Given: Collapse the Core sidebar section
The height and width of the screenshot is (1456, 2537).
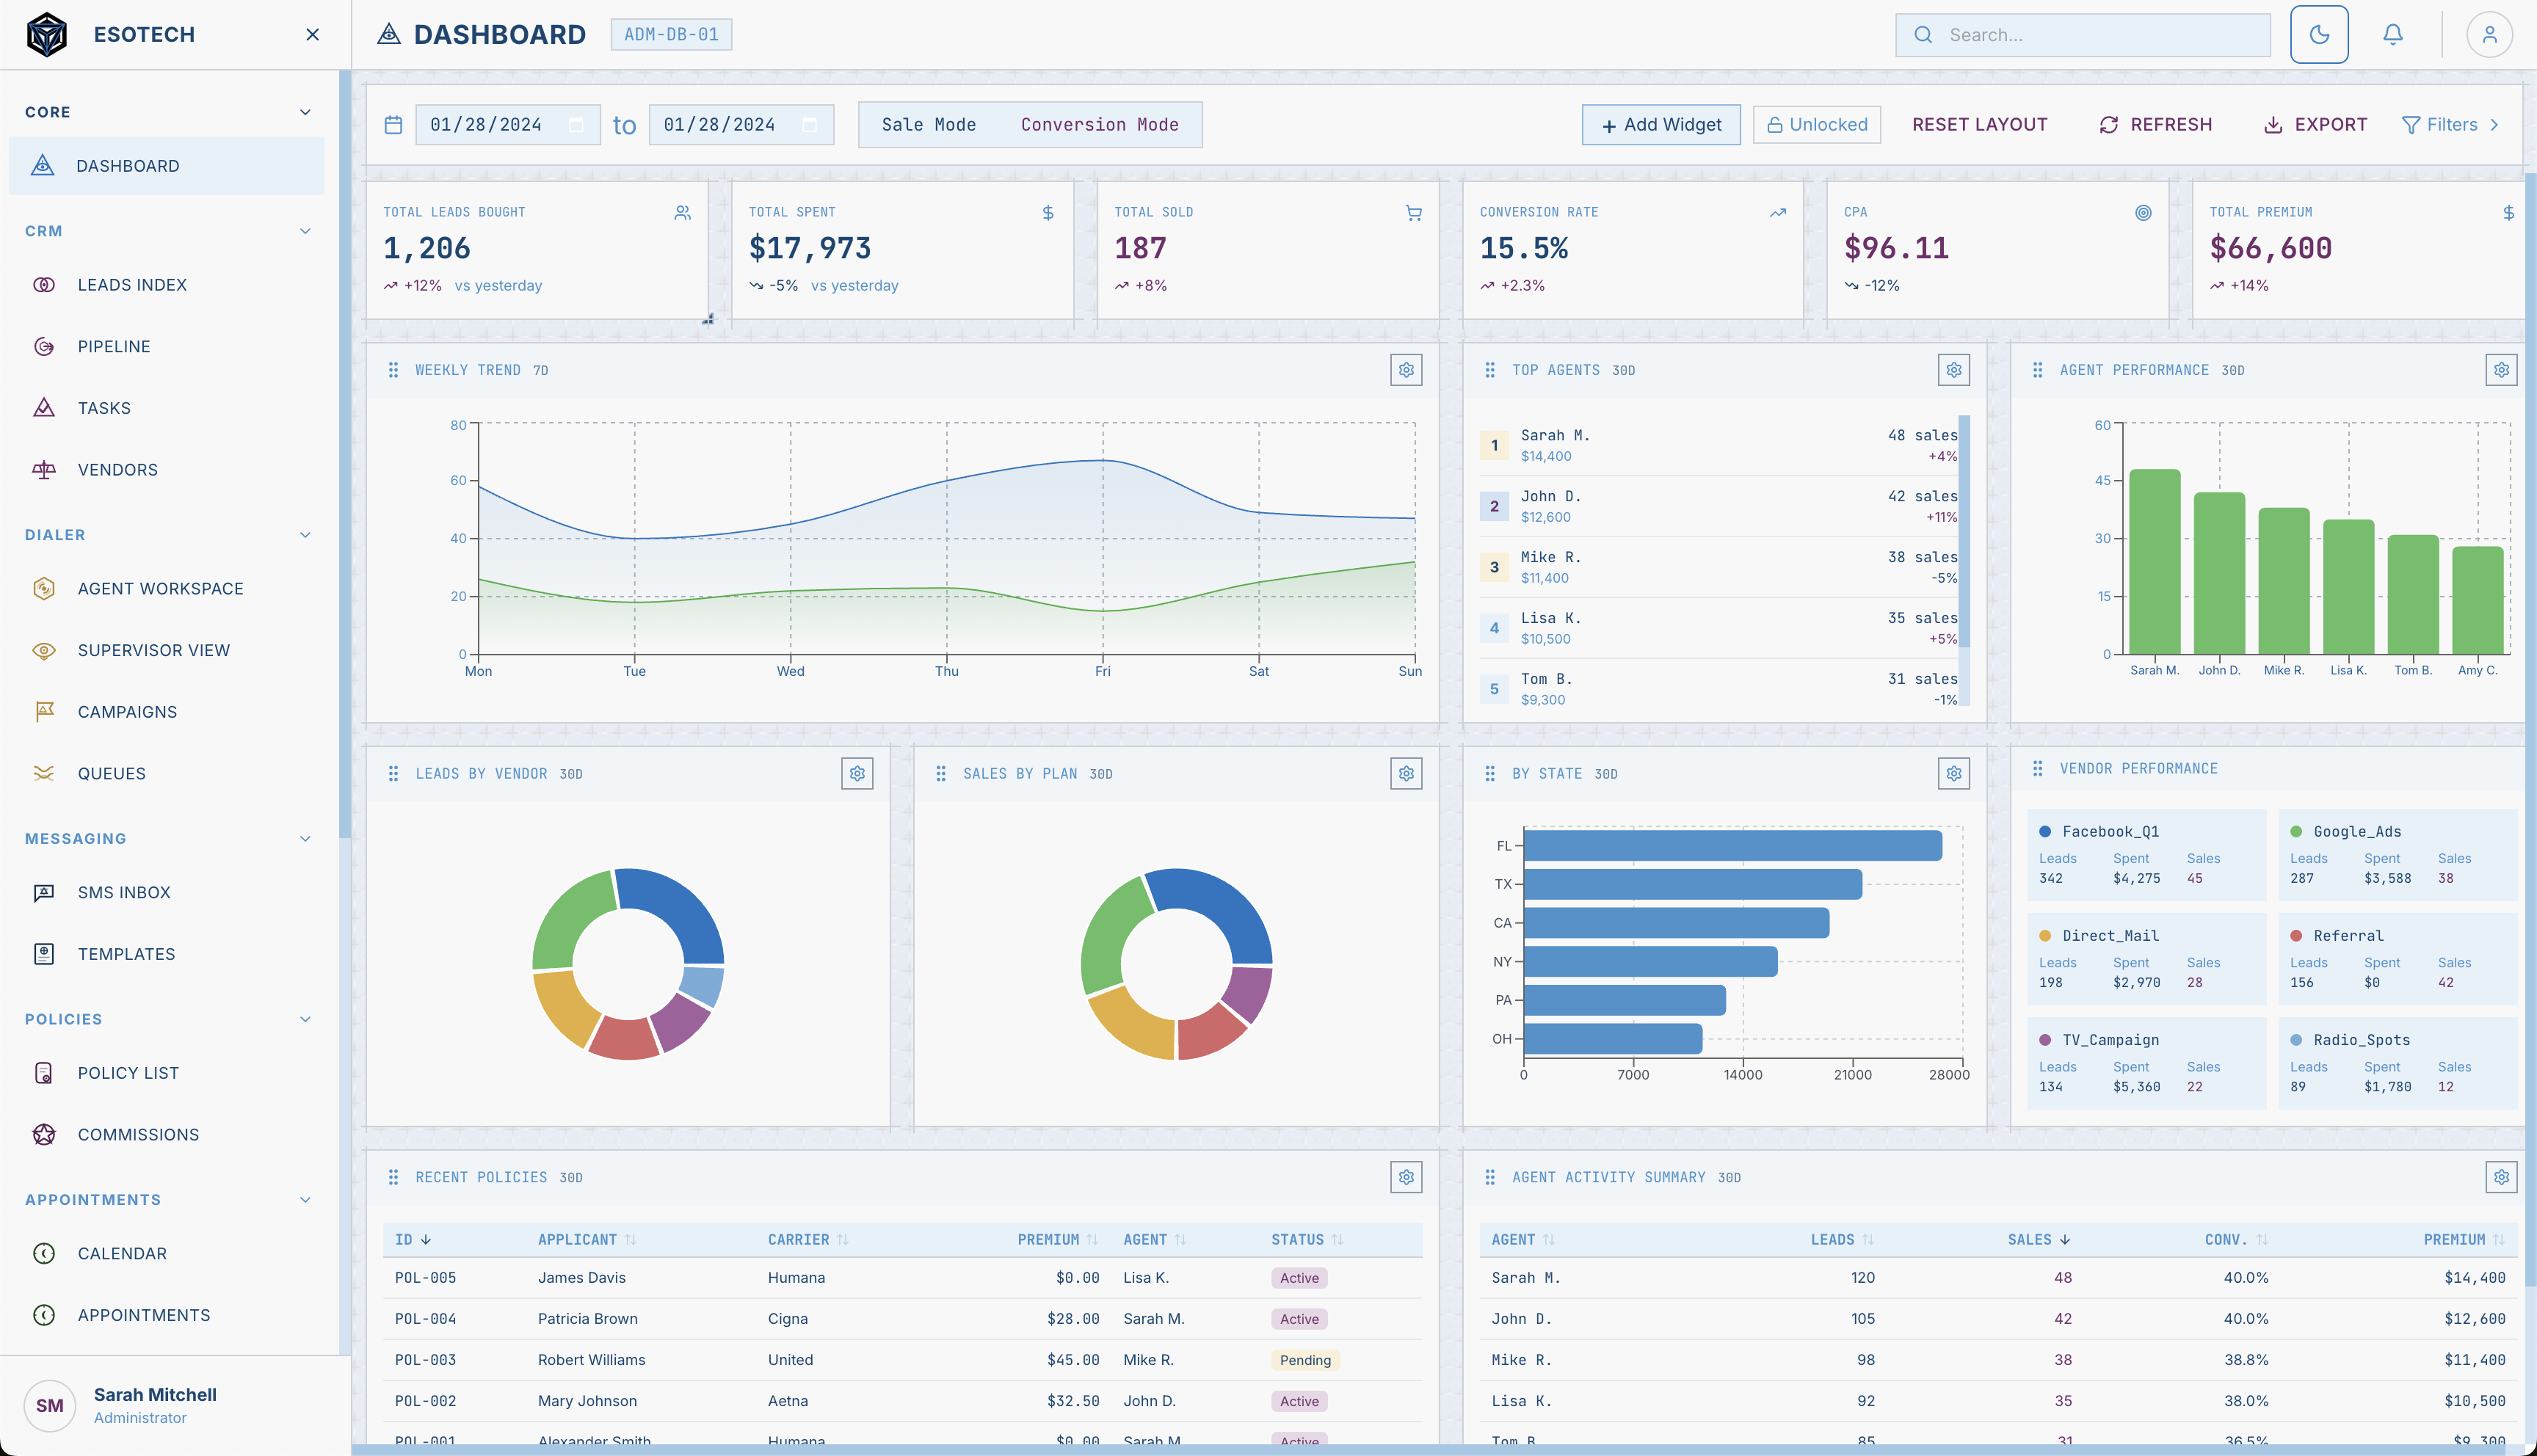Looking at the screenshot, I should (305, 112).
